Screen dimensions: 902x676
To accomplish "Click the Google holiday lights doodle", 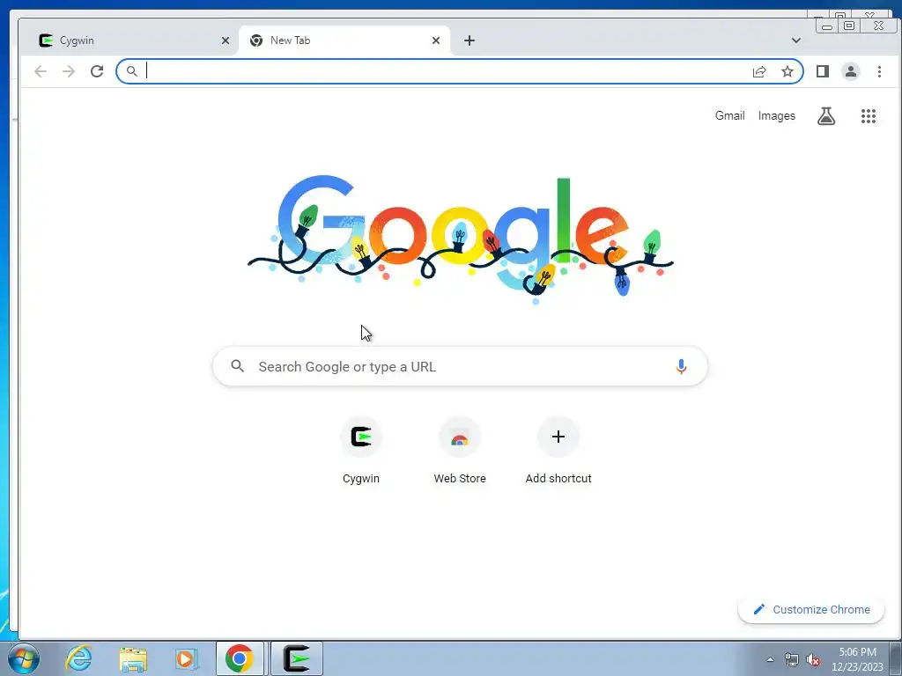I will click(x=460, y=239).
